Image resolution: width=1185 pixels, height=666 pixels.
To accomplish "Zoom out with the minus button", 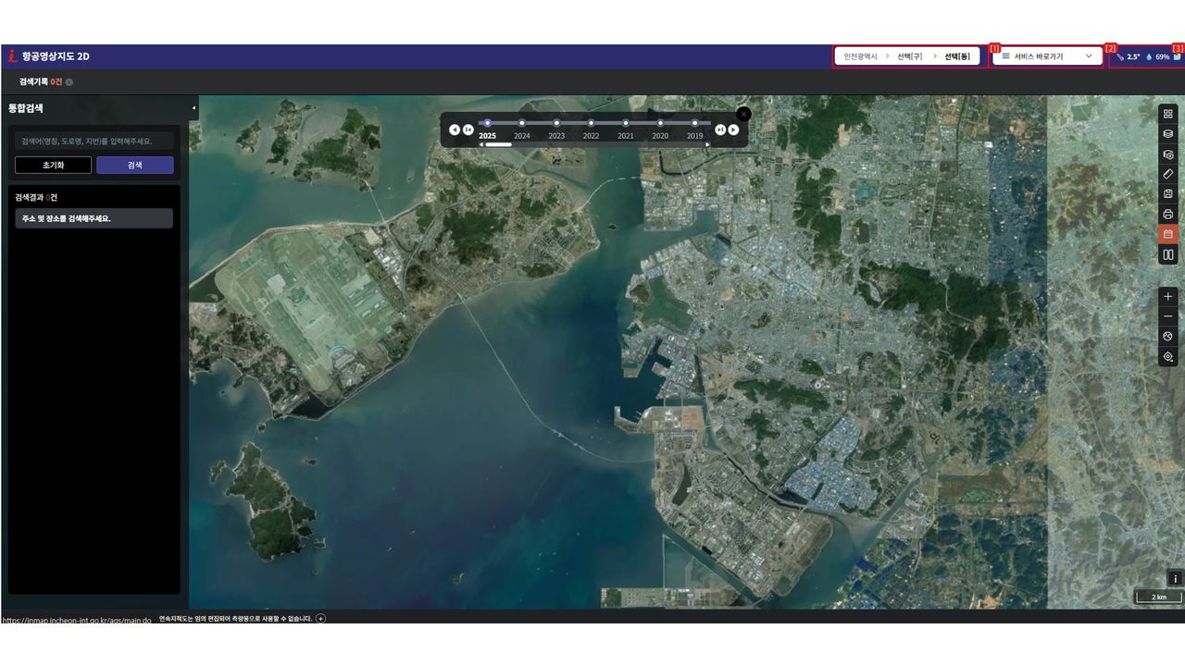I will (1168, 316).
